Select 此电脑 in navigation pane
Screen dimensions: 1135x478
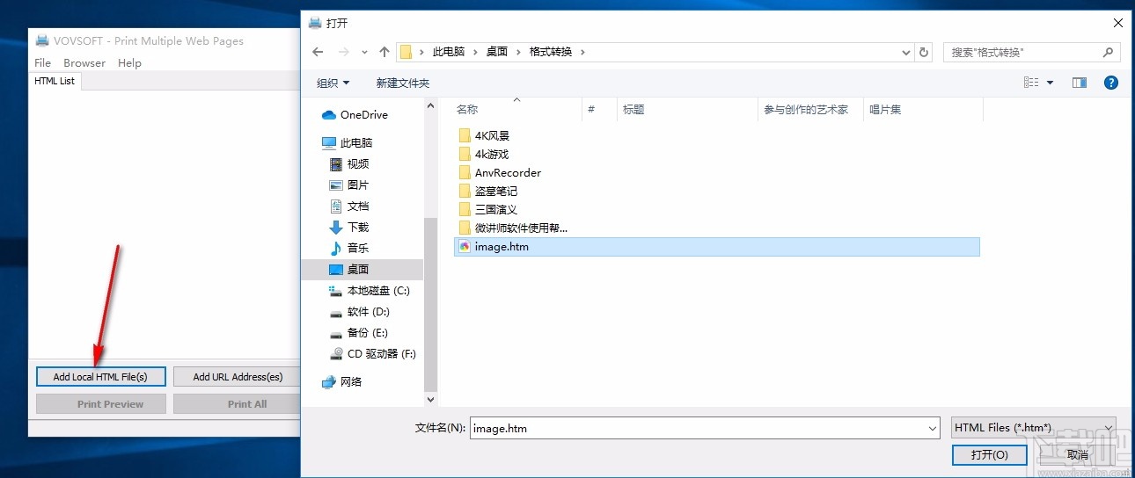pyautogui.click(x=355, y=142)
